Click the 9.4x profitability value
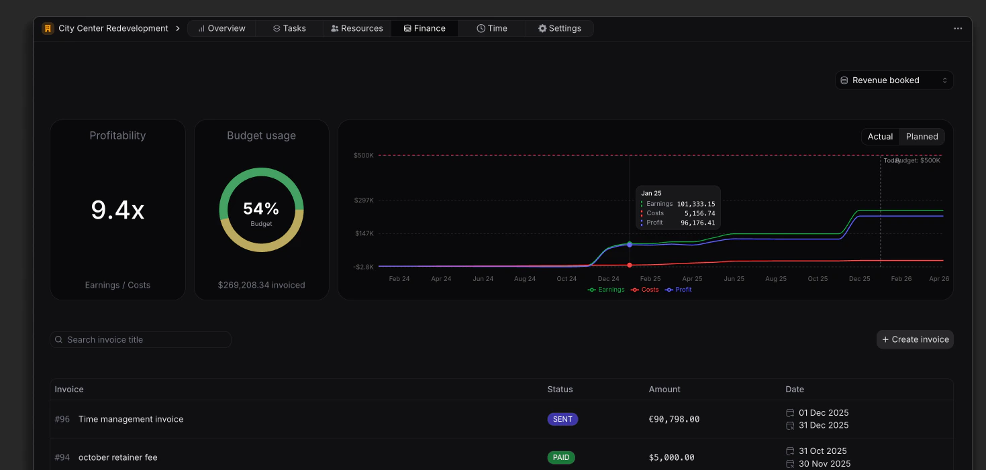 [x=117, y=211]
